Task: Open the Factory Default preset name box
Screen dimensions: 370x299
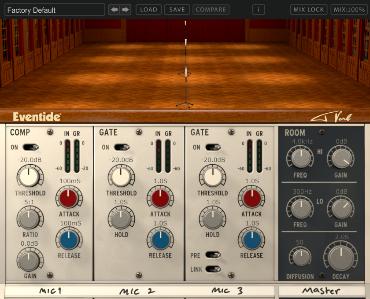Action: click(x=55, y=10)
